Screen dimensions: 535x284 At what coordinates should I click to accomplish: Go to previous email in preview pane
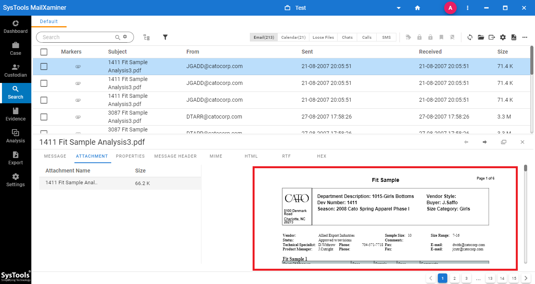[x=466, y=142]
